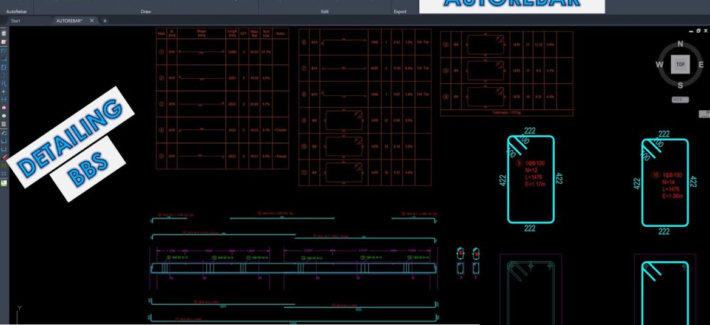Viewport: 710px width, 325px height.
Task: Select the '1Φ8/100' stirrup label text
Action: click(536, 163)
